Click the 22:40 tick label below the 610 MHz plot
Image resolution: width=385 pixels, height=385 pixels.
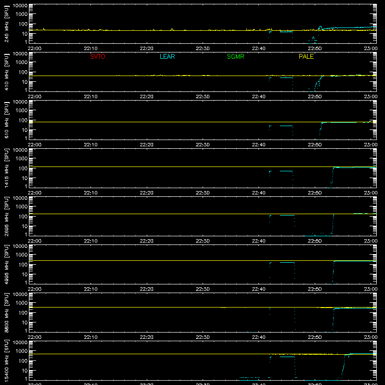click(x=258, y=145)
